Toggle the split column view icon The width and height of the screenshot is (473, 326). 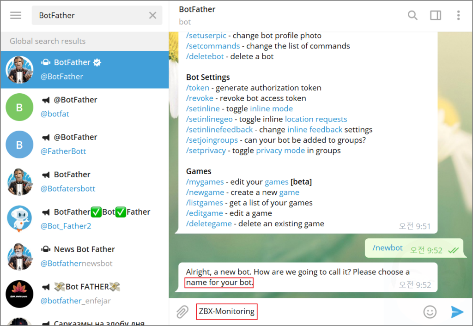[x=435, y=15]
